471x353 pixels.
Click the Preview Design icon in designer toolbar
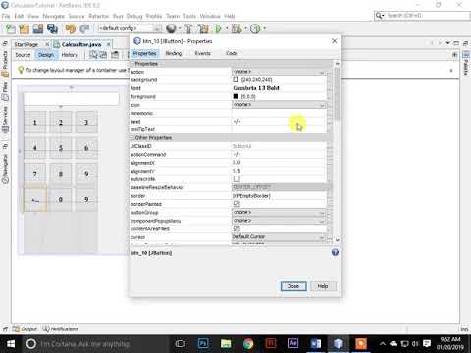coord(115,55)
